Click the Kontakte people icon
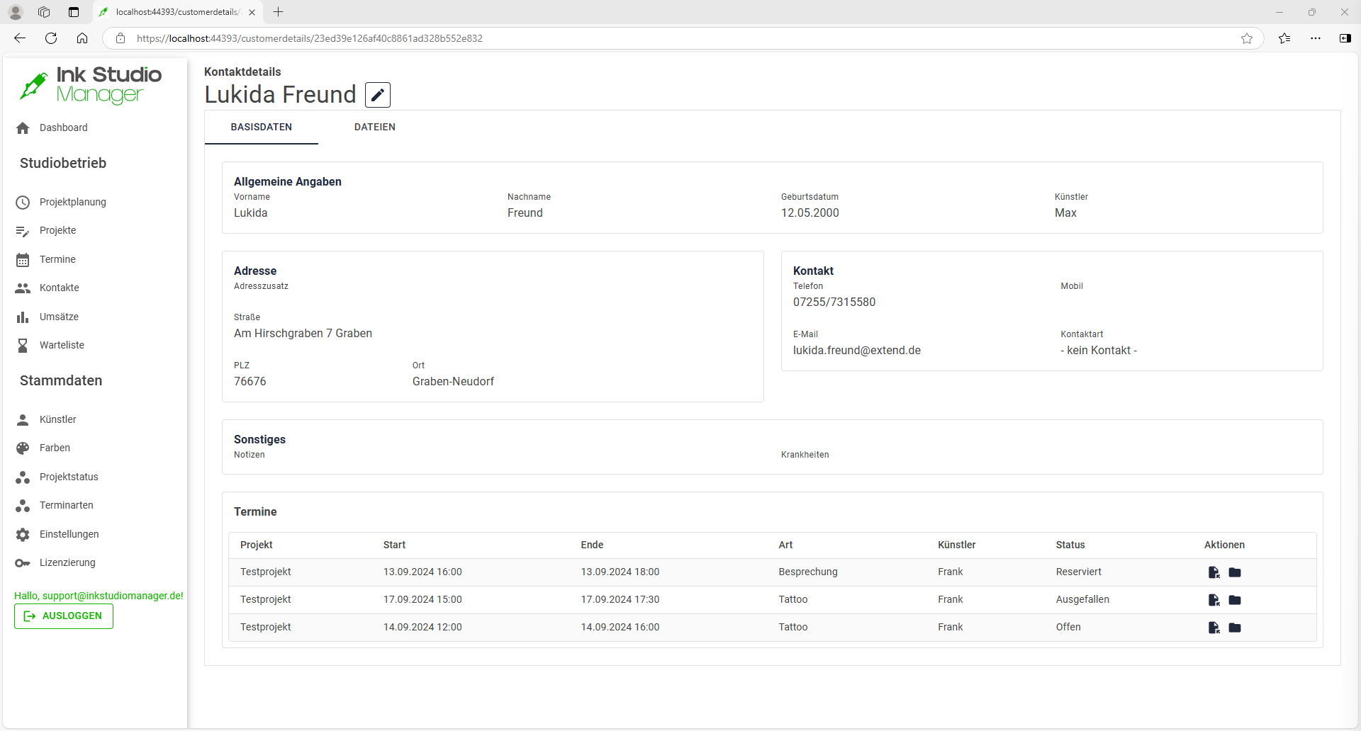 23,288
